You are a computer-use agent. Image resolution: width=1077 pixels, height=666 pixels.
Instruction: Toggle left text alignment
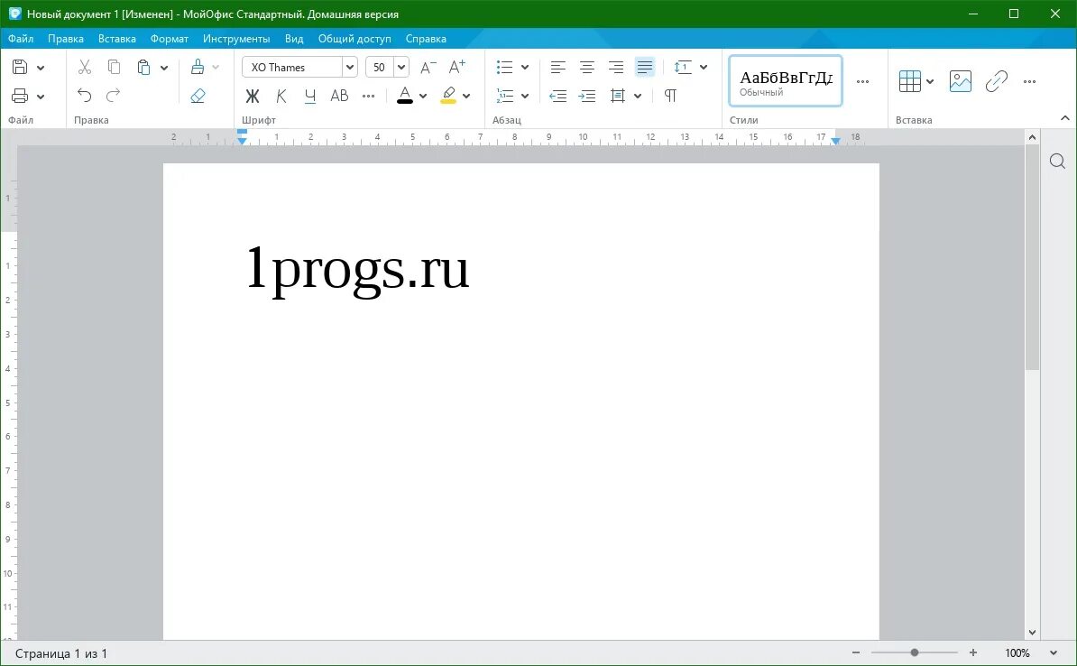pyautogui.click(x=558, y=67)
